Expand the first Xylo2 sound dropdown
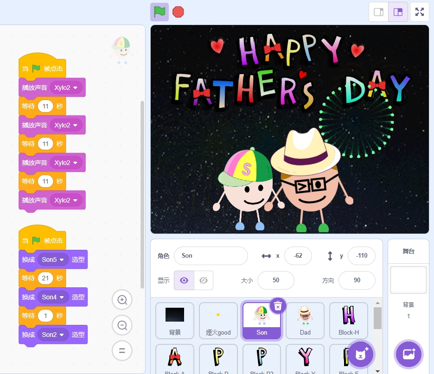434x374 pixels. click(x=75, y=88)
